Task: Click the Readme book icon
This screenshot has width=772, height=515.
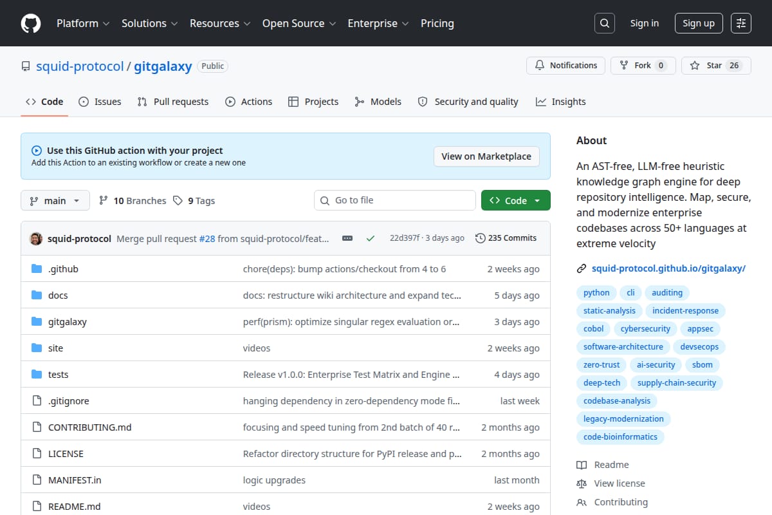Action: coord(582,465)
